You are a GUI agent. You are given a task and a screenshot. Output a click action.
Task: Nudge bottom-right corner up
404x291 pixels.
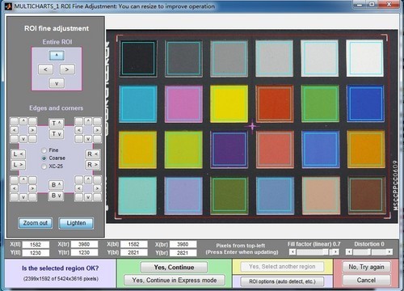coord(88,179)
